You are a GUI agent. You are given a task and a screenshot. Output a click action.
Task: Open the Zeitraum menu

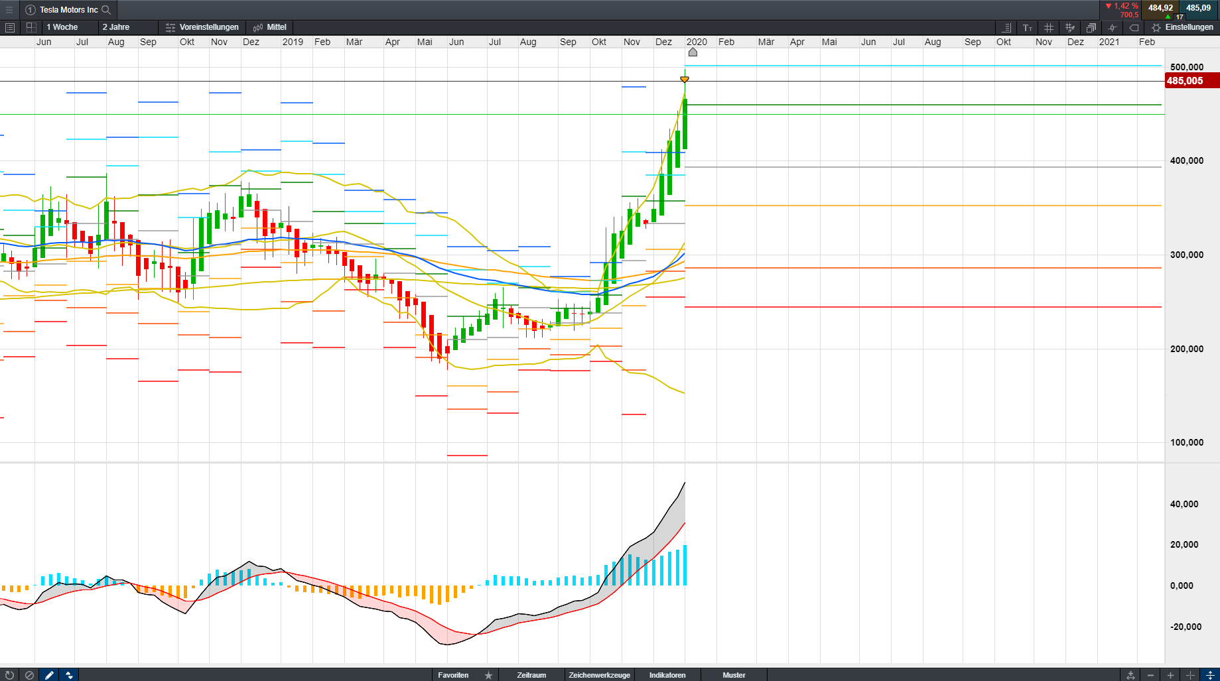coord(531,675)
